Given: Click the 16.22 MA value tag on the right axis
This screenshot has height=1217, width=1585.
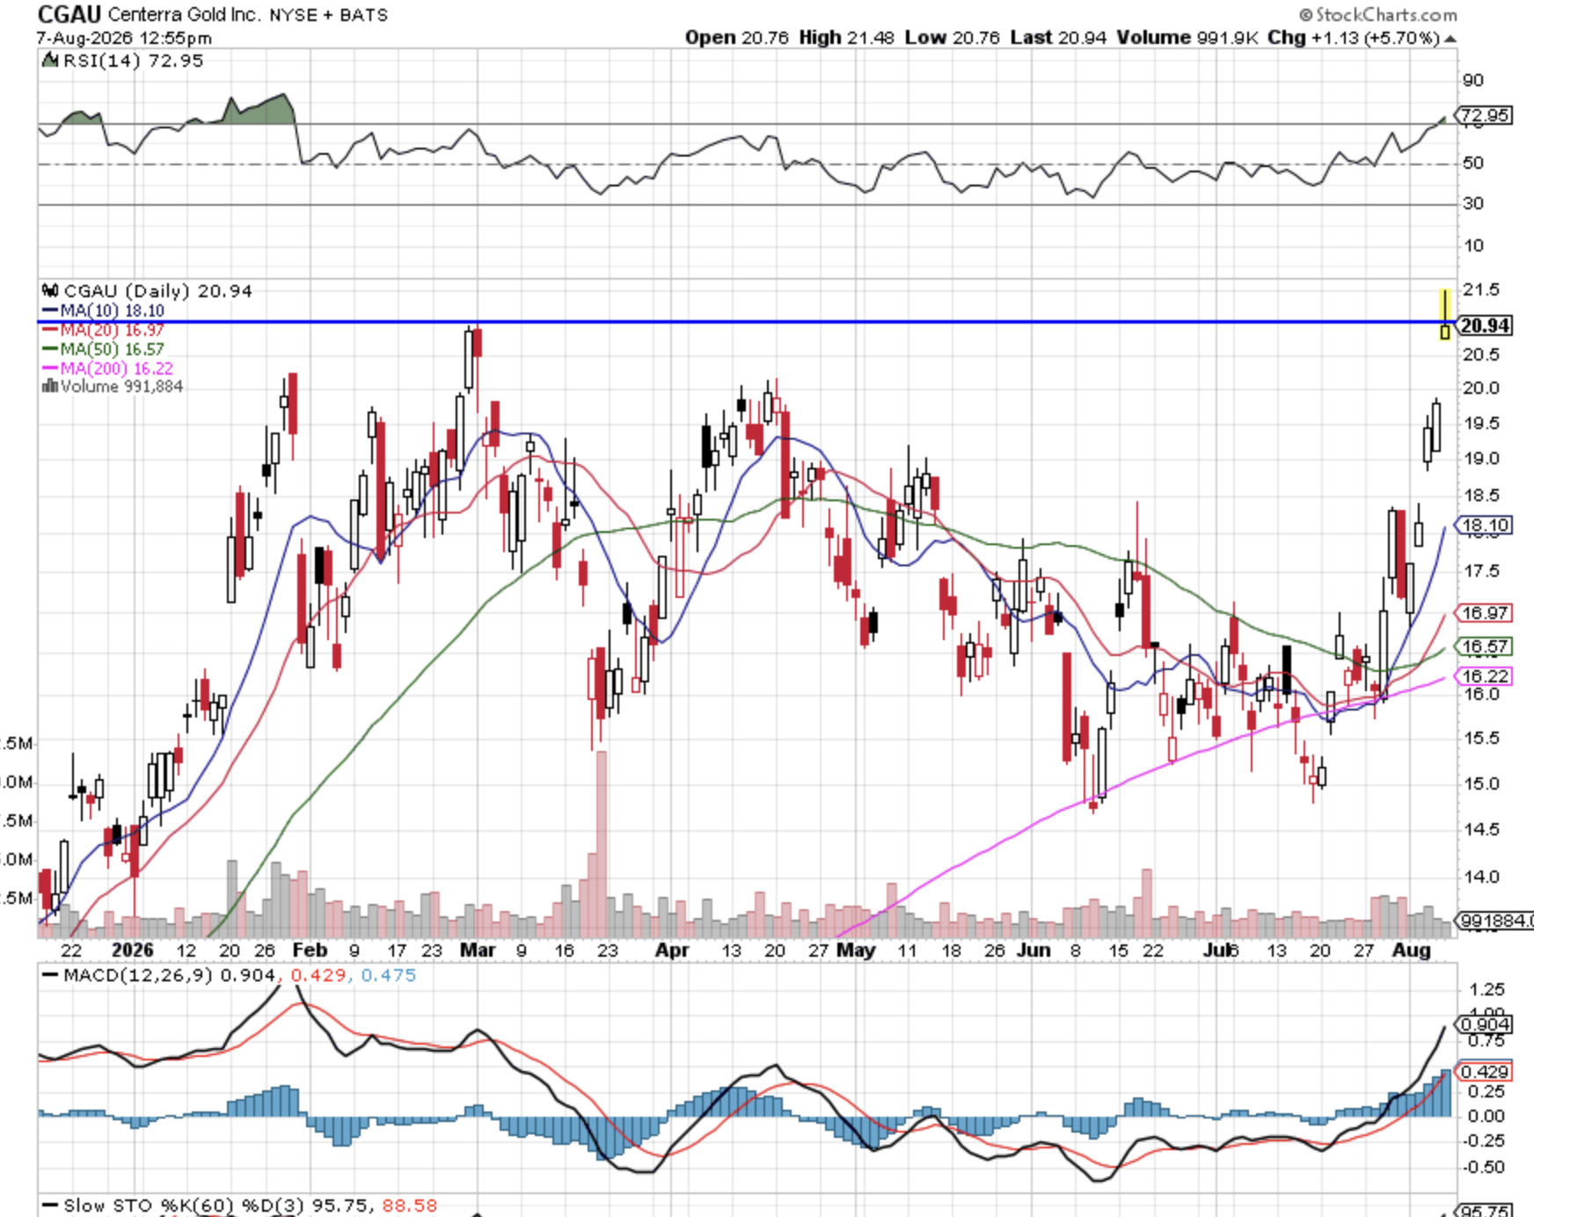Looking at the screenshot, I should (1485, 676).
